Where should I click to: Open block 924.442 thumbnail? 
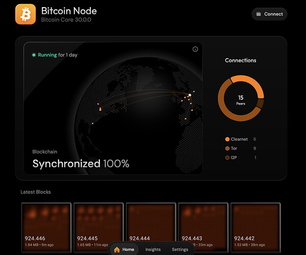[x=255, y=224]
